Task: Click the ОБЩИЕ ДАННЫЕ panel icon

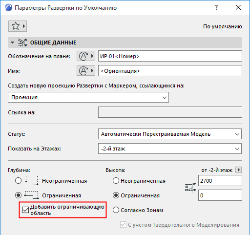Action: [x=22, y=43]
